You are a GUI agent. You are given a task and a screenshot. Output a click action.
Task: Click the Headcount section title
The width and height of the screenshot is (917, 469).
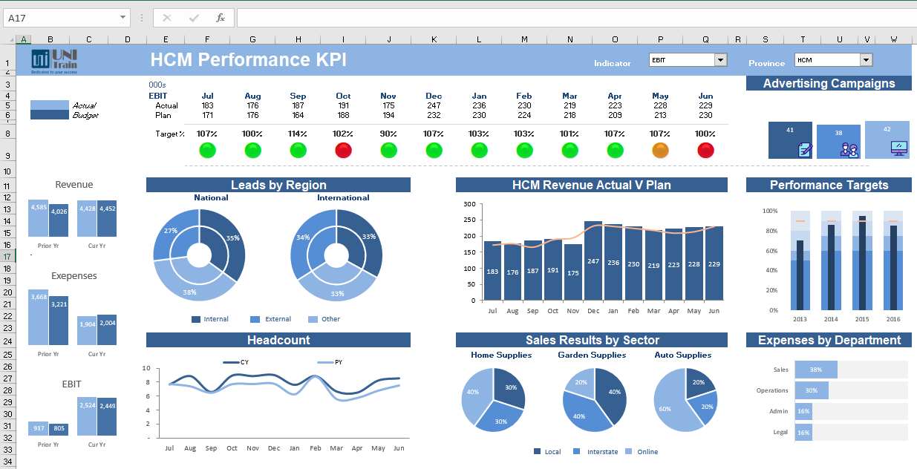[x=278, y=340]
